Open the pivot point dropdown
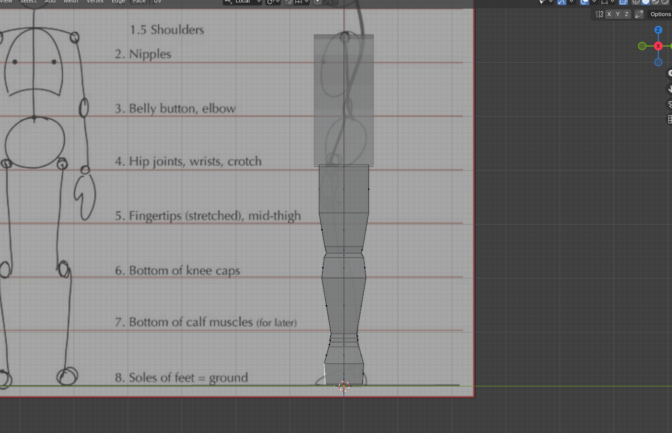The image size is (672, 433). tap(273, 2)
